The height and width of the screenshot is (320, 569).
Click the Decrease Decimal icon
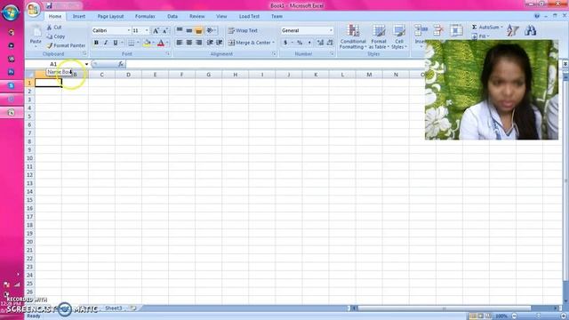(x=330, y=43)
